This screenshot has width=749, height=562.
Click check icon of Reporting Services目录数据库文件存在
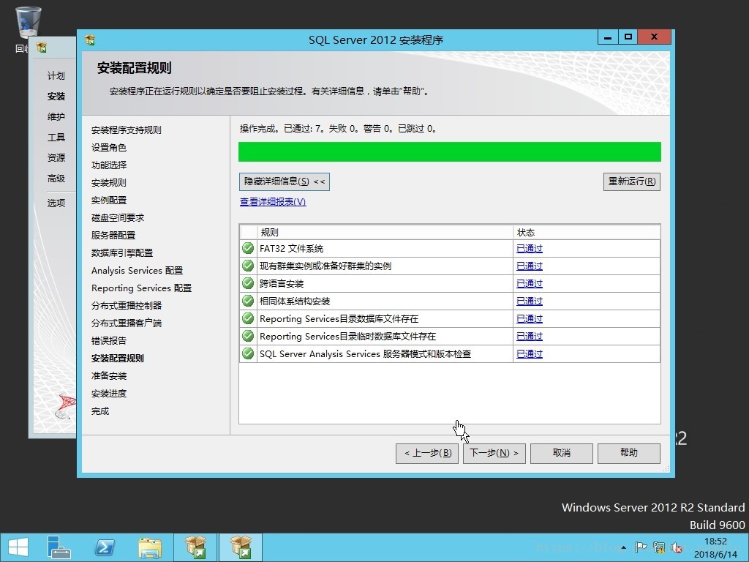coord(248,318)
